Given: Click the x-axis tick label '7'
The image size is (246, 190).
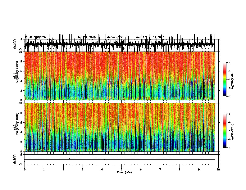Looking at the screenshot, I should point(160,170).
